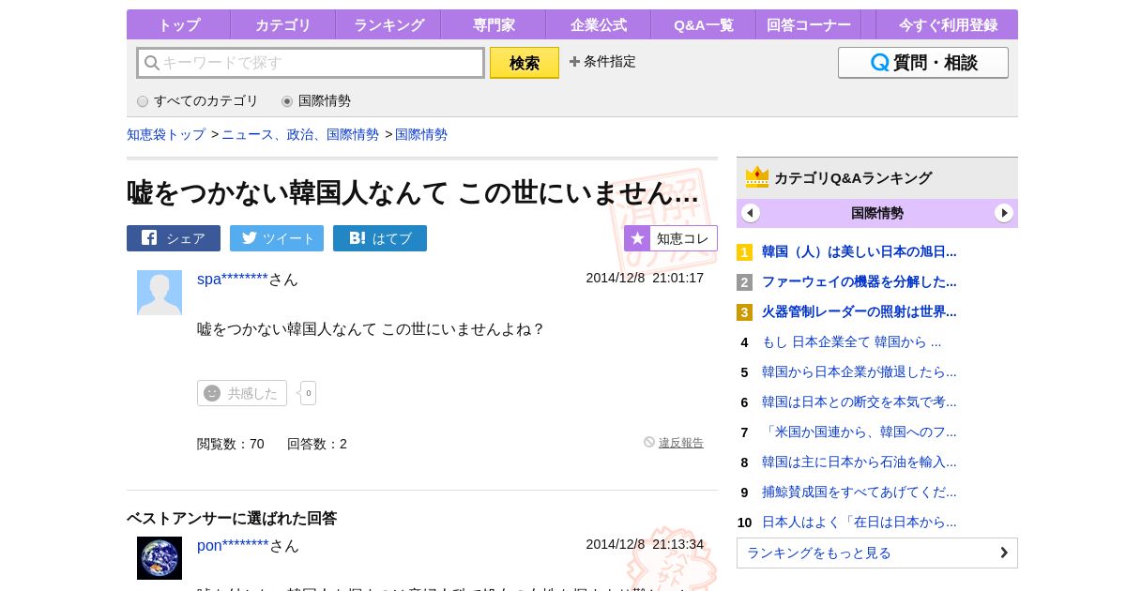Click the question title 嘘をつかない韓国人なんて

413,192
